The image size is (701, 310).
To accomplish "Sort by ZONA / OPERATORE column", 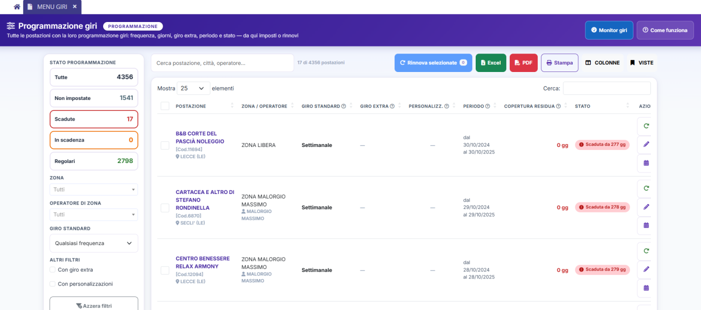I will click(264, 106).
